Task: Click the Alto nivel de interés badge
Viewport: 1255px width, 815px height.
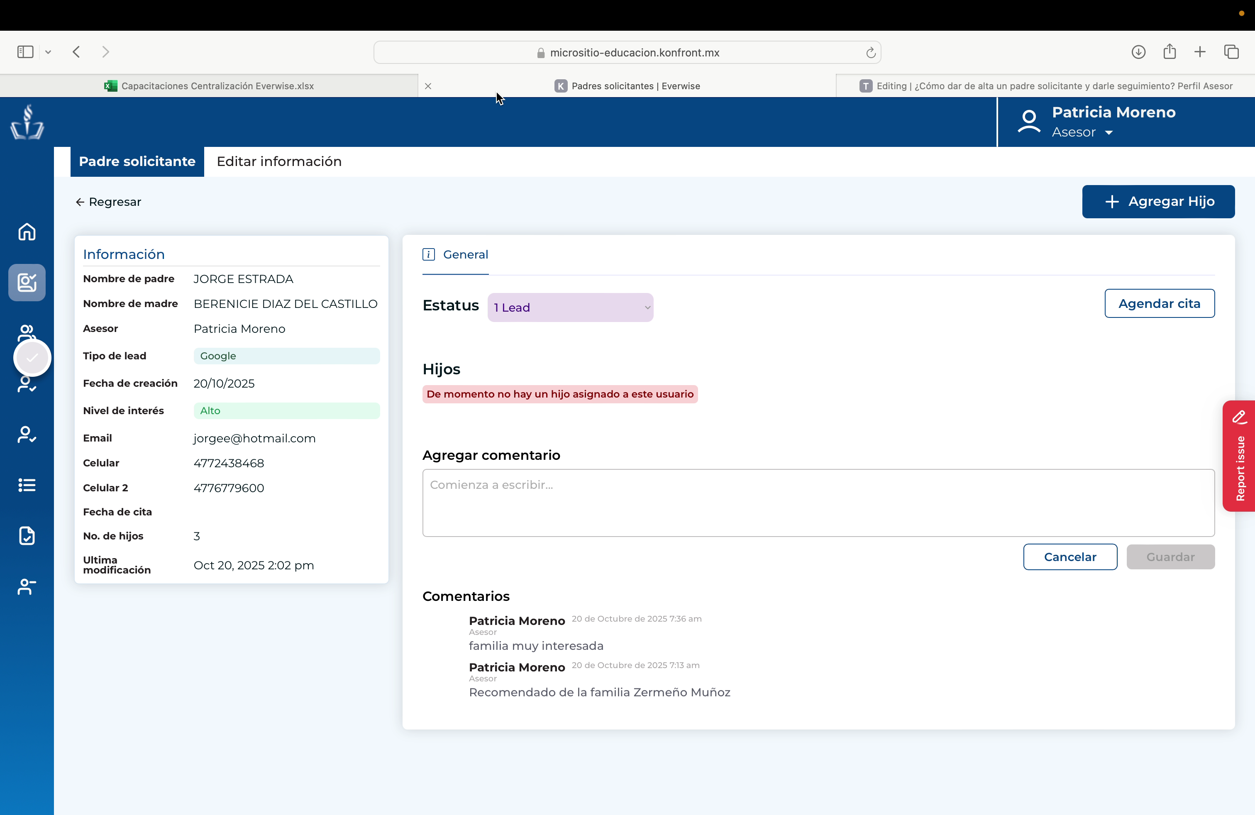Action: pyautogui.click(x=286, y=411)
